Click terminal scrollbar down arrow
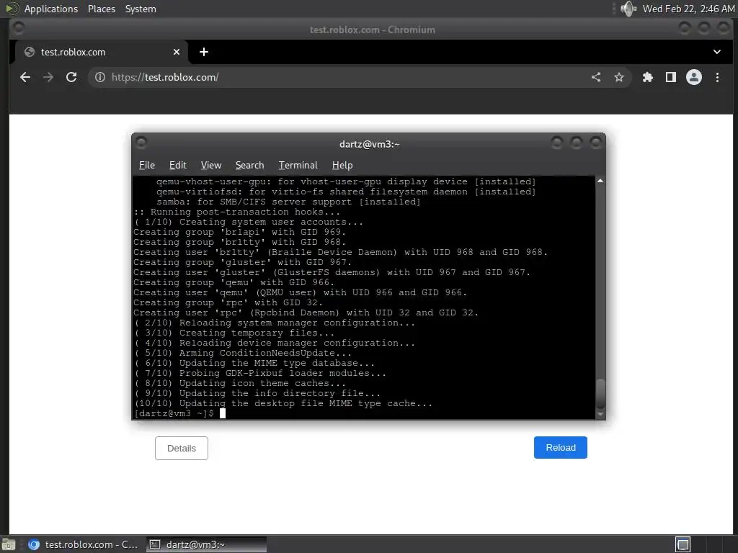This screenshot has height=553, width=738. (600, 414)
